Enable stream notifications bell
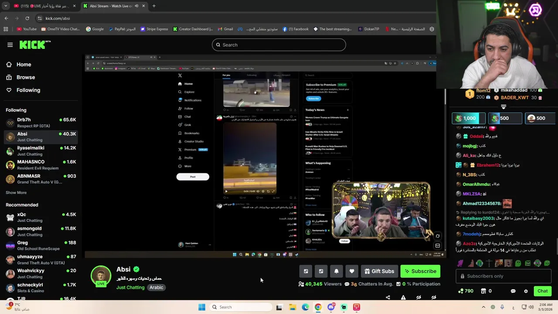 [336, 271]
